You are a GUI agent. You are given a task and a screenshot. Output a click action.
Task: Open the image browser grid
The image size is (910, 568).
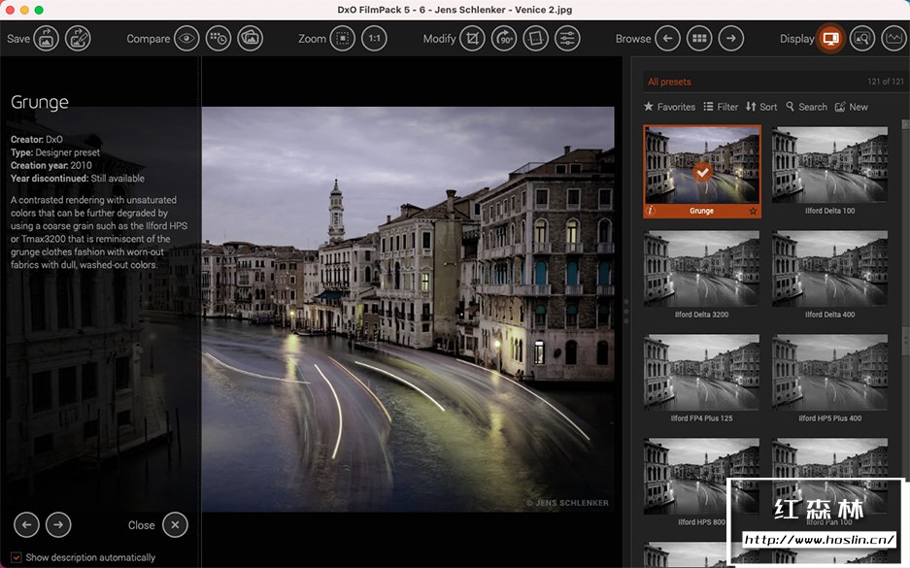[x=698, y=39]
